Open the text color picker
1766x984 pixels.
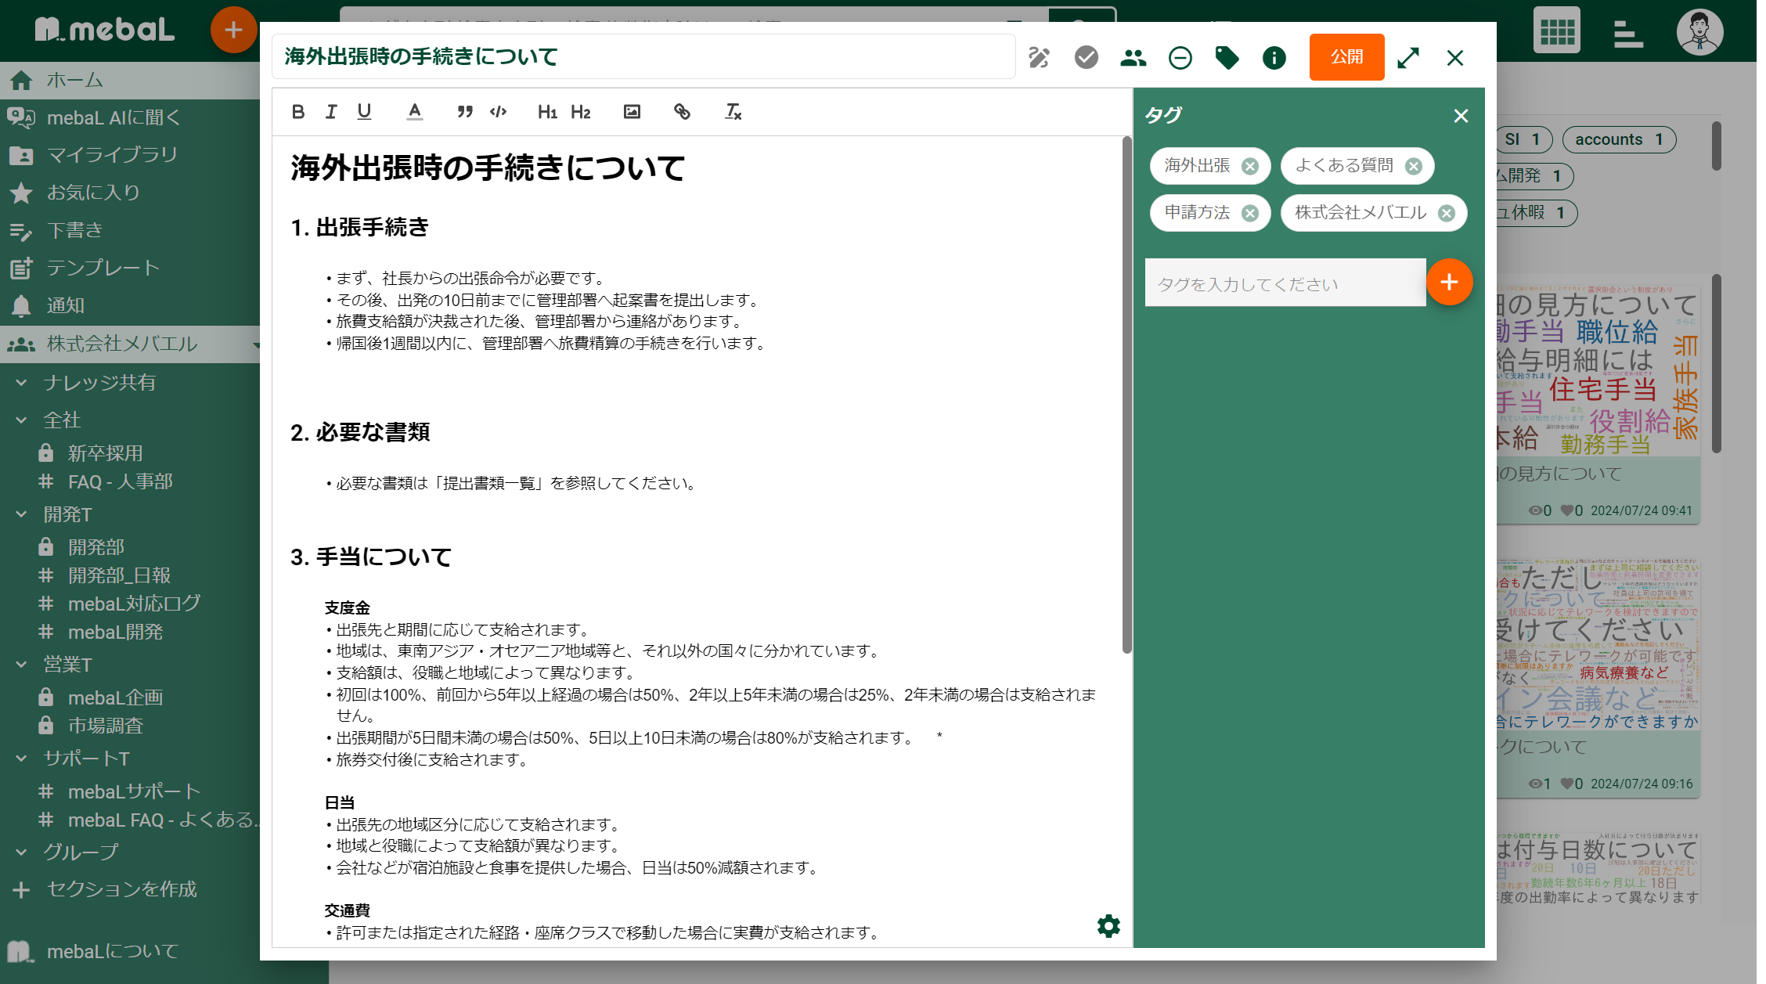(415, 111)
